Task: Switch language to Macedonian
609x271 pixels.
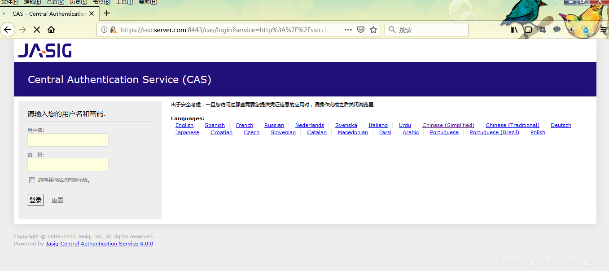Action: click(x=353, y=132)
